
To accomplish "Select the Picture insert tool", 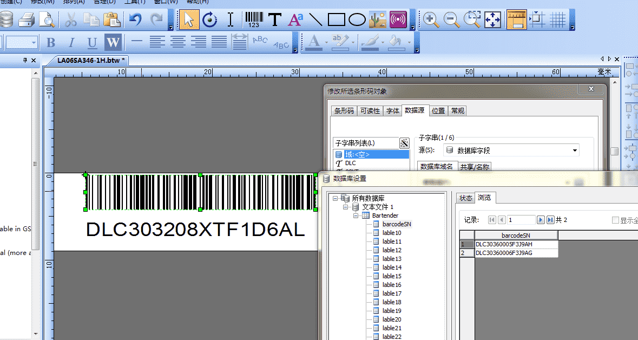I will pos(378,19).
